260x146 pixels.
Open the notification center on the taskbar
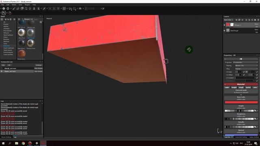256,143
